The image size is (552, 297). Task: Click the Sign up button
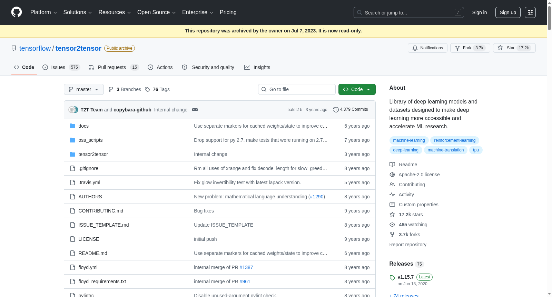(508, 12)
